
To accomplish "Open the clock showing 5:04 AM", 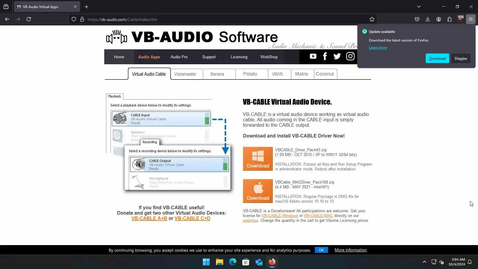I will [457, 262].
